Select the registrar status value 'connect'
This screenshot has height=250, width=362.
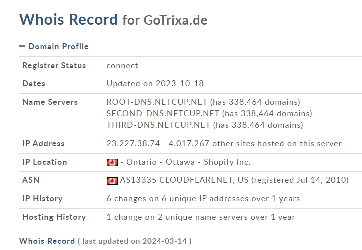[x=122, y=66]
